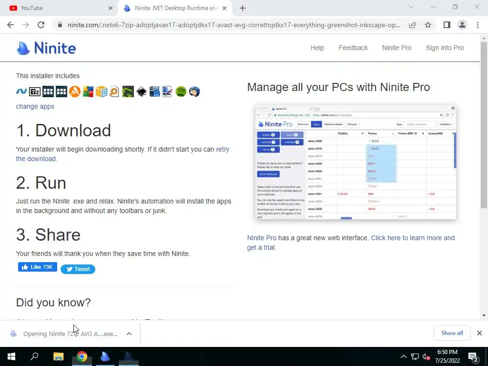Click the Facebook Like 73K button
Screen dimensions: 488x366
pos(37,267)
